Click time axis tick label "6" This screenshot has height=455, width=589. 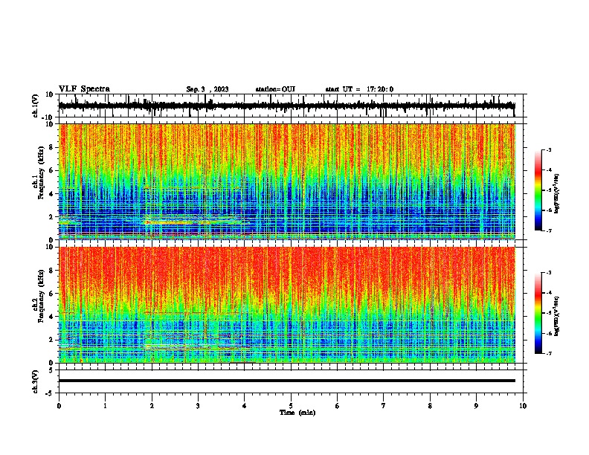[x=338, y=406]
